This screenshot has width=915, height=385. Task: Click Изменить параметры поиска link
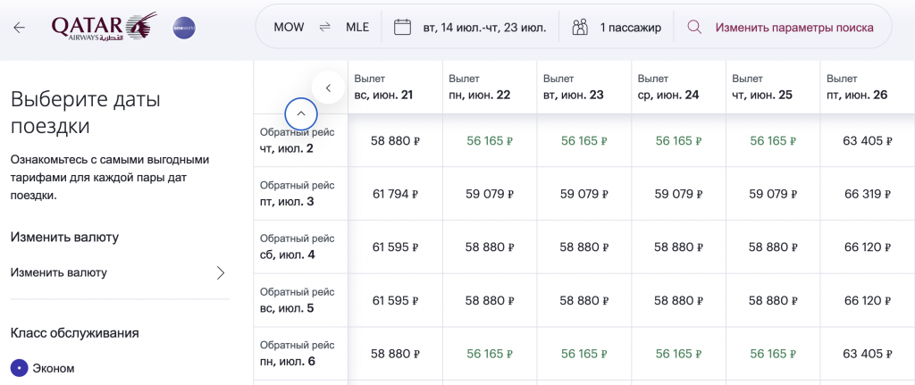pos(793,28)
